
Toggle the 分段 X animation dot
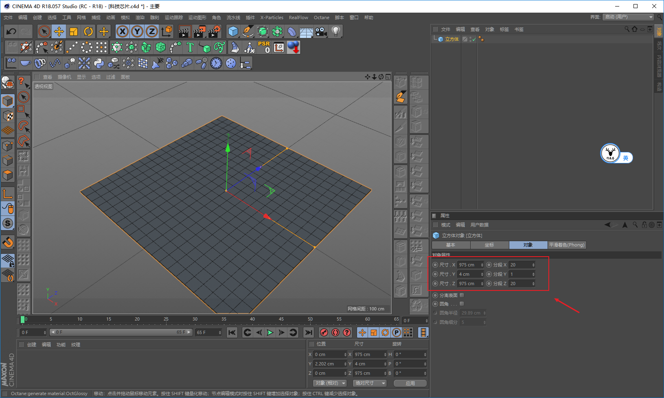tap(489, 265)
